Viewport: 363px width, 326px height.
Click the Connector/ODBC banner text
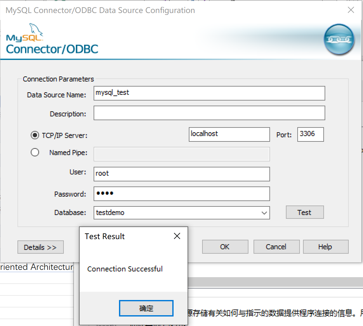click(x=52, y=49)
